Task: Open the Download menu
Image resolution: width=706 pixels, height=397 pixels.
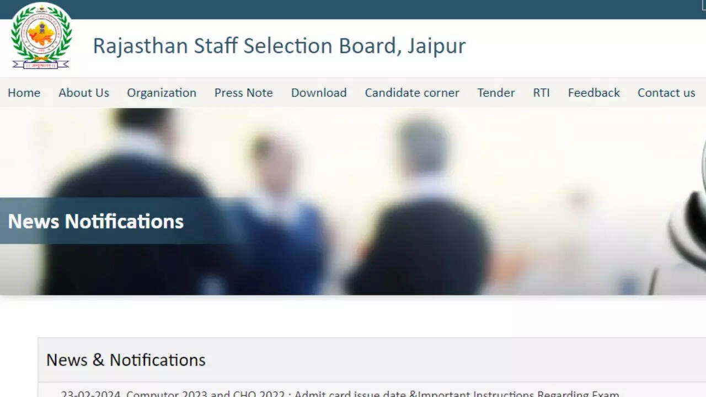Action: pos(319,93)
